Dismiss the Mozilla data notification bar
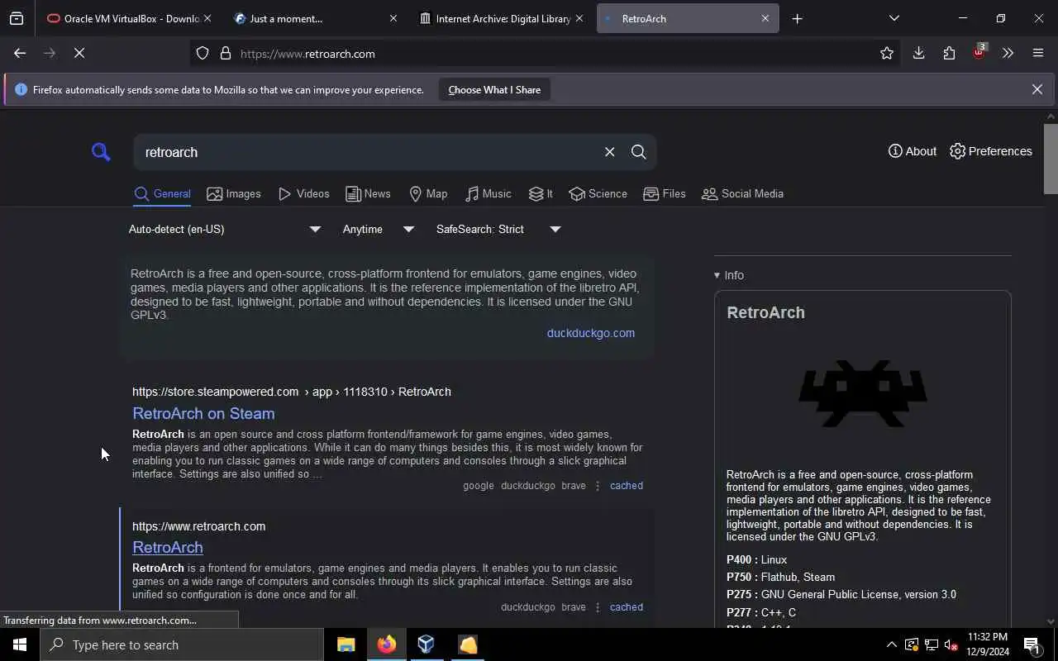1058x661 pixels. [1037, 89]
